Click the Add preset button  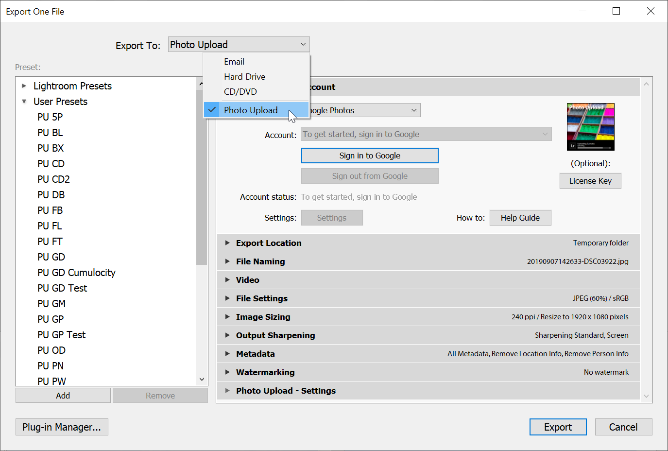tap(63, 396)
